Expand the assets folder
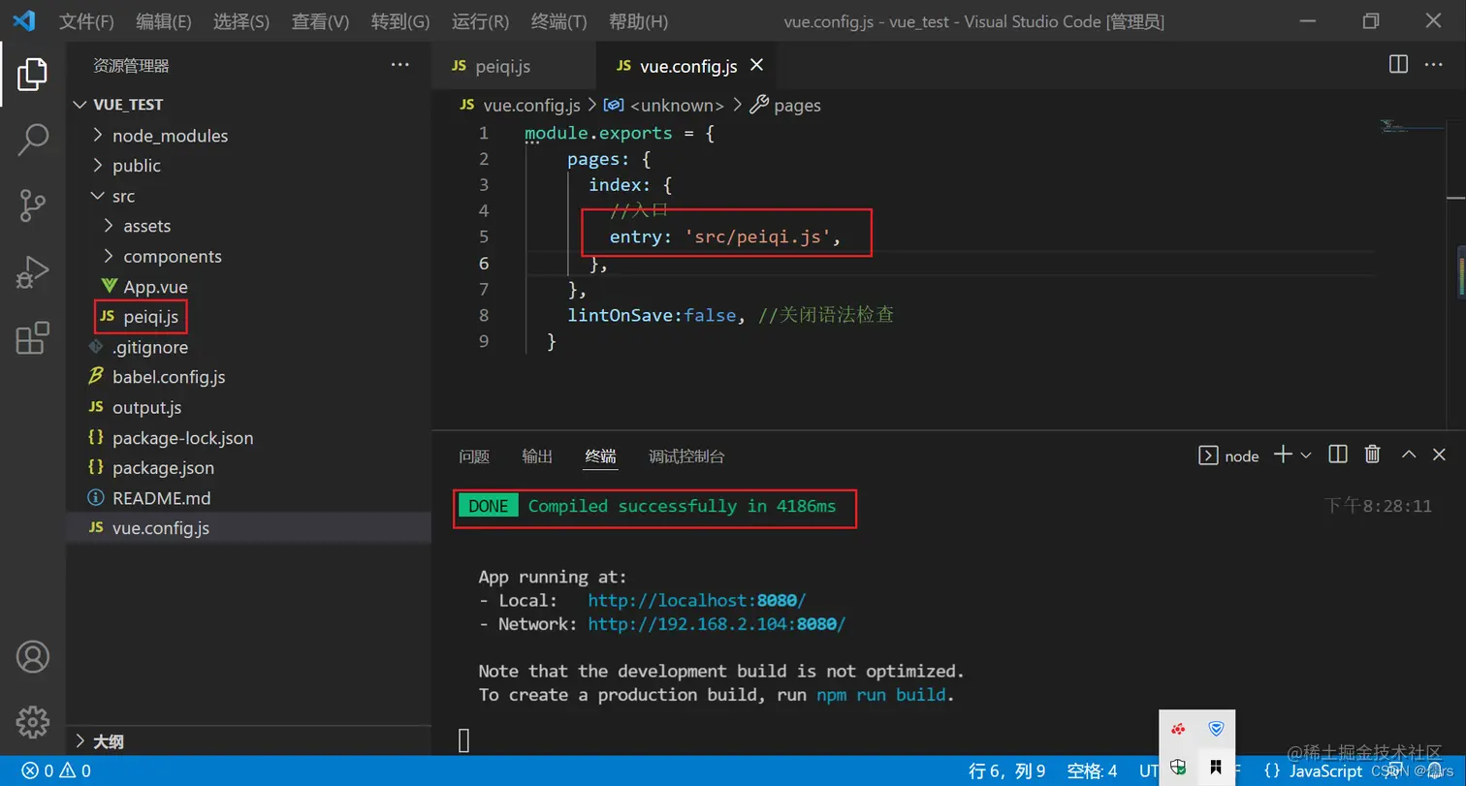This screenshot has width=1466, height=786. pos(136,226)
